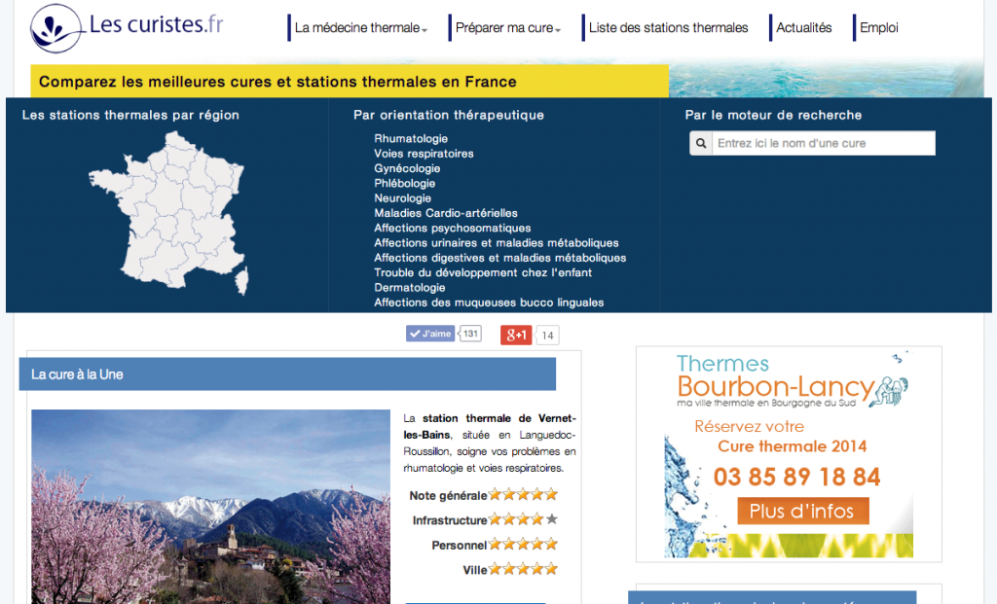Open the Vernet-les-Bains landscape photo
Image resolution: width=997 pixels, height=604 pixels.
[x=210, y=506]
